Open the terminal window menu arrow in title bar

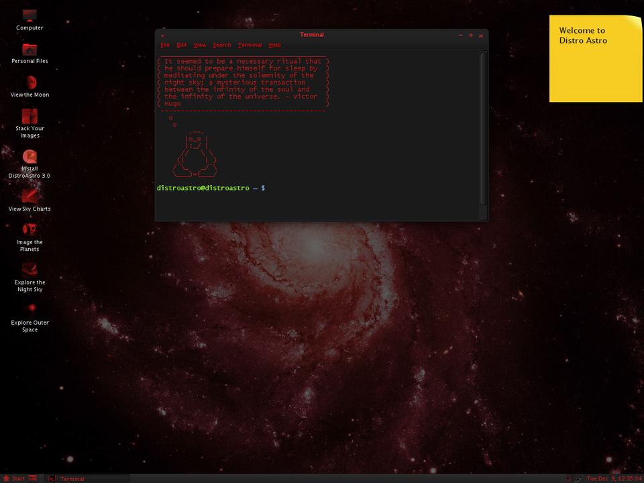[x=162, y=36]
